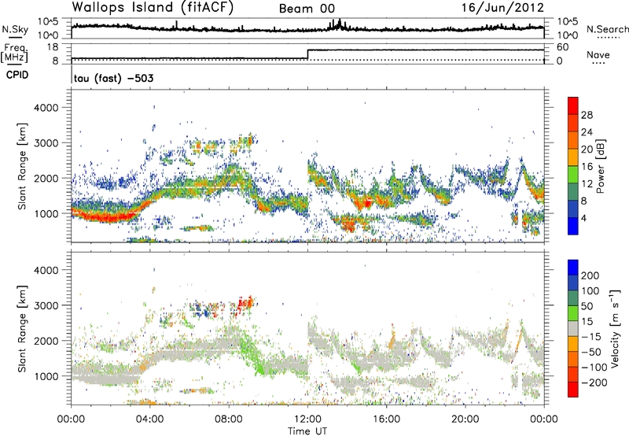
Task: Click the date '16/Jun/2012'
Action: pos(502,8)
